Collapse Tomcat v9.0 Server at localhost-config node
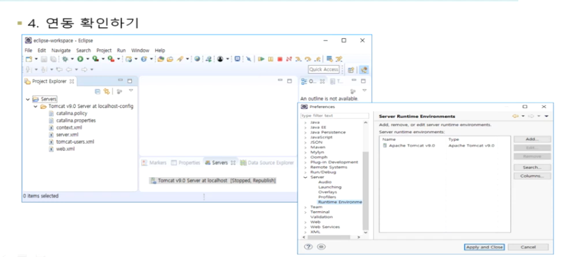 pos(36,106)
